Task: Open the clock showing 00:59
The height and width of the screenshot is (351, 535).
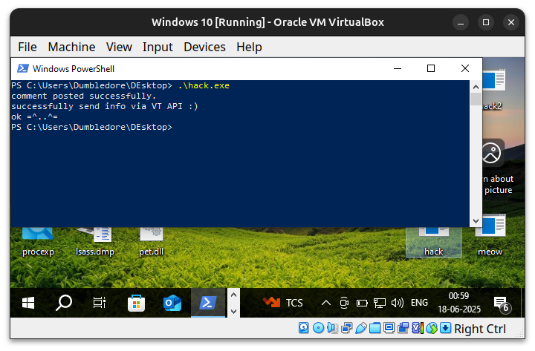Action: tap(459, 303)
